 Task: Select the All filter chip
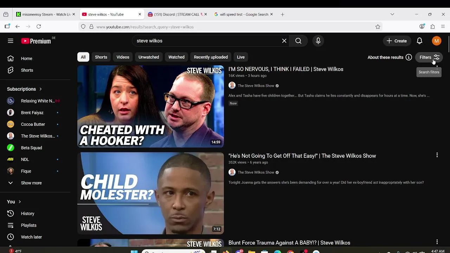(x=83, y=57)
